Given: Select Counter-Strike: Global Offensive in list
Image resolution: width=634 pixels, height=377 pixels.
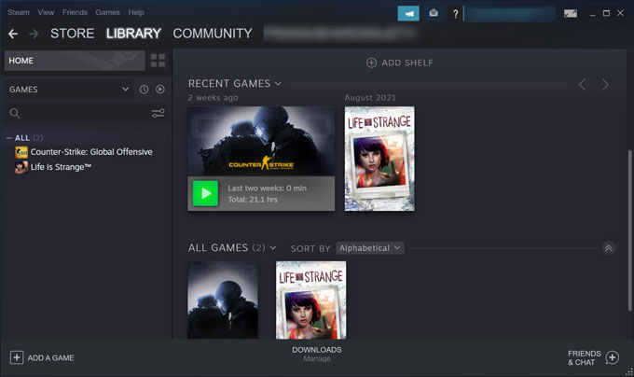Looking at the screenshot, I should (91, 152).
